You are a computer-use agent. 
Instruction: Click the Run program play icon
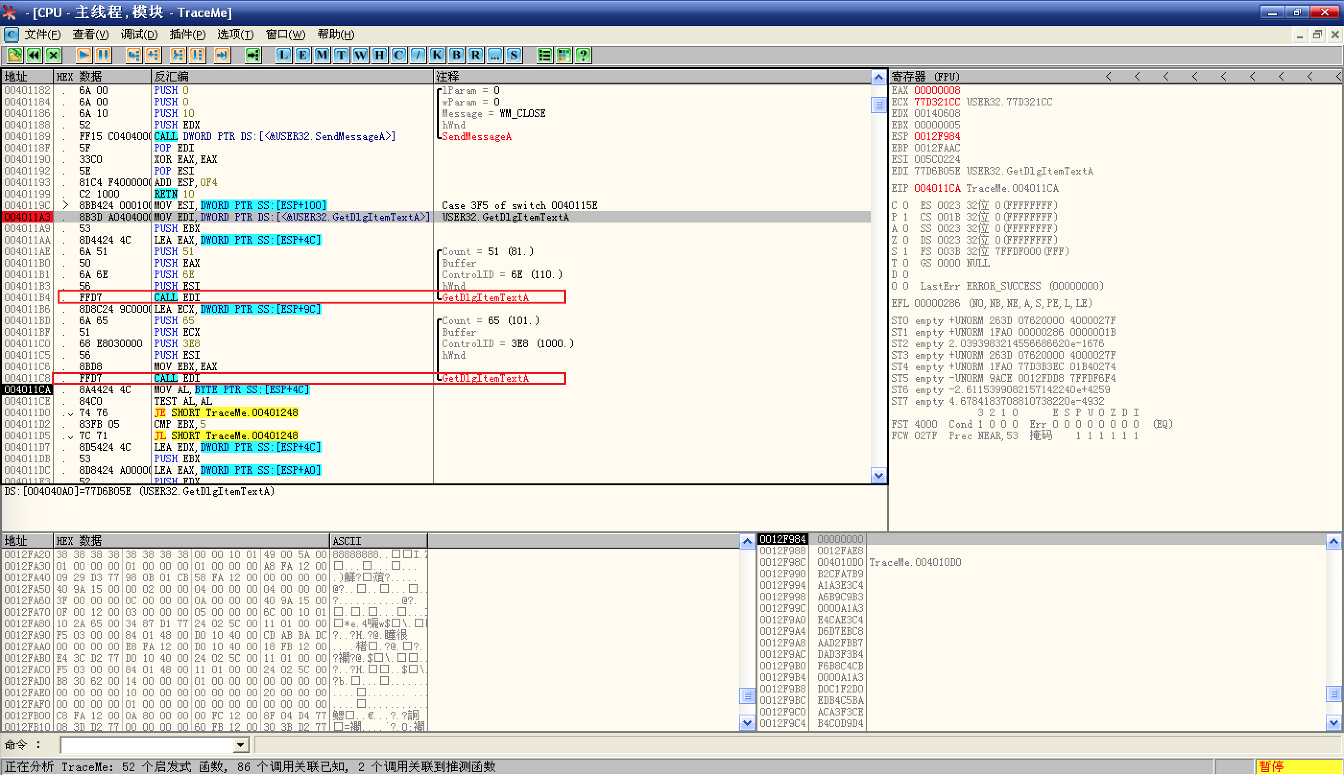(x=83, y=55)
